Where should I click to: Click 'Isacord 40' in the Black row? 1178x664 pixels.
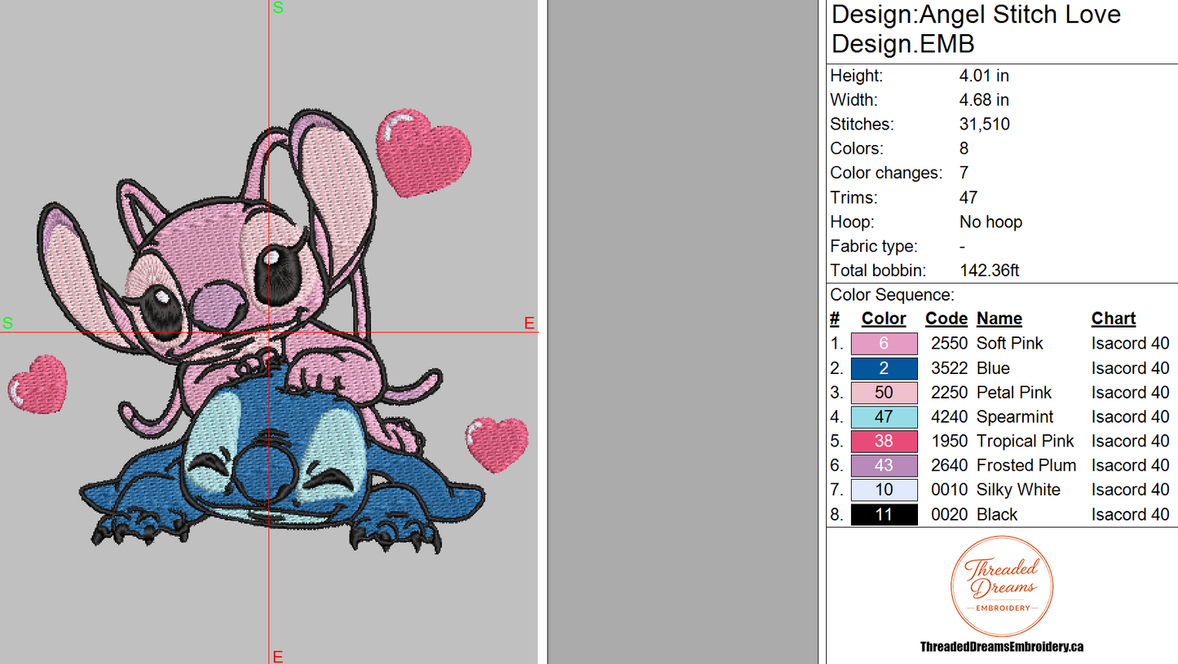pos(1131,515)
